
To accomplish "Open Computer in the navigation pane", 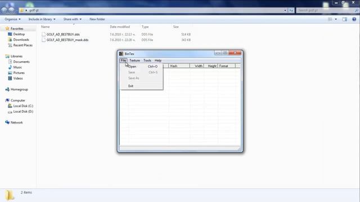I will click(x=18, y=100).
